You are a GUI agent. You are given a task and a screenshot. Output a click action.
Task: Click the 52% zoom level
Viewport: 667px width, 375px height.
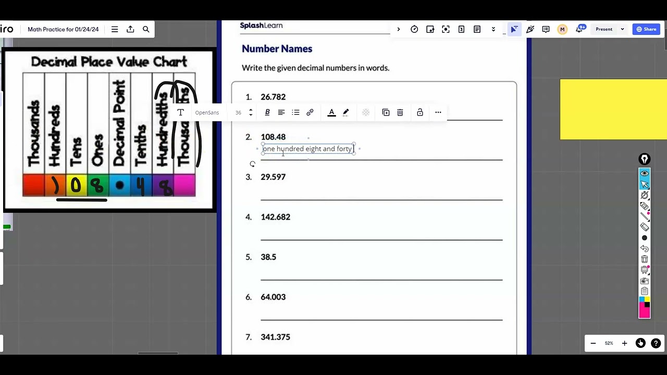(x=609, y=343)
